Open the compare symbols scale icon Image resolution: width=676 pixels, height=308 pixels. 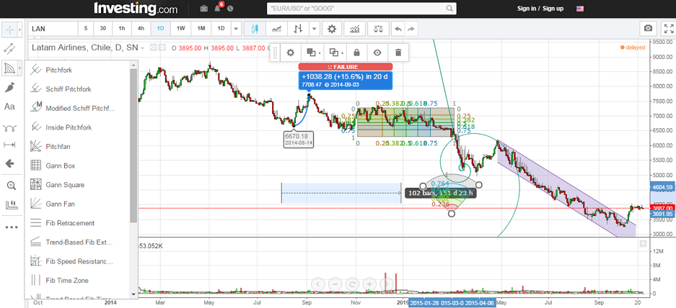[379, 29]
